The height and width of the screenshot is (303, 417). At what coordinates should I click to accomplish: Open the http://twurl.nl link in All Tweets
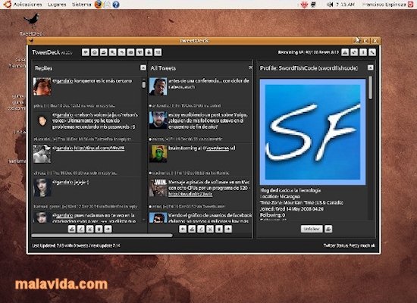pos(190,194)
